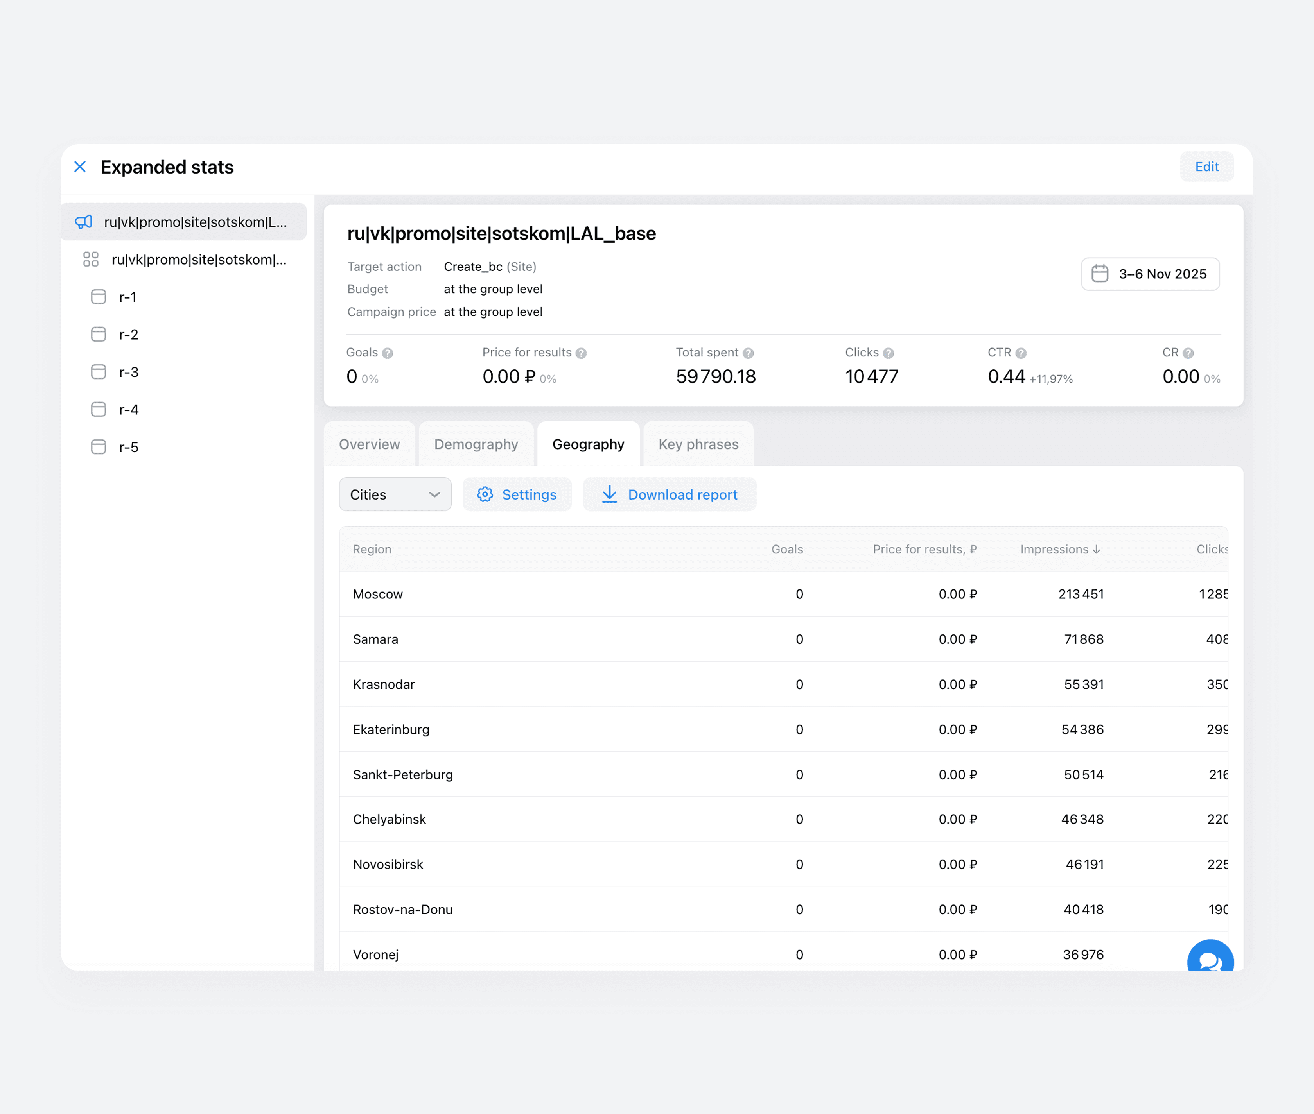
Task: Expand the Cities dropdown
Action: 395,494
